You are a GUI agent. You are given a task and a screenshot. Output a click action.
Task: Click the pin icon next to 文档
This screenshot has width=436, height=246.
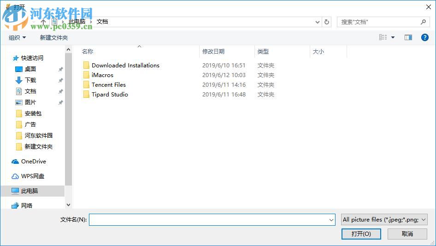click(x=60, y=91)
